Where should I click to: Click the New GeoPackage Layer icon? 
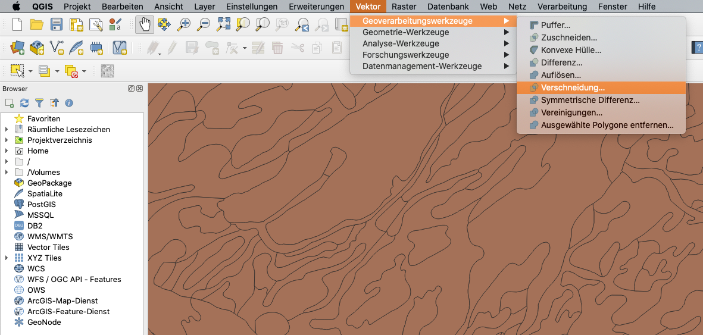[37, 47]
